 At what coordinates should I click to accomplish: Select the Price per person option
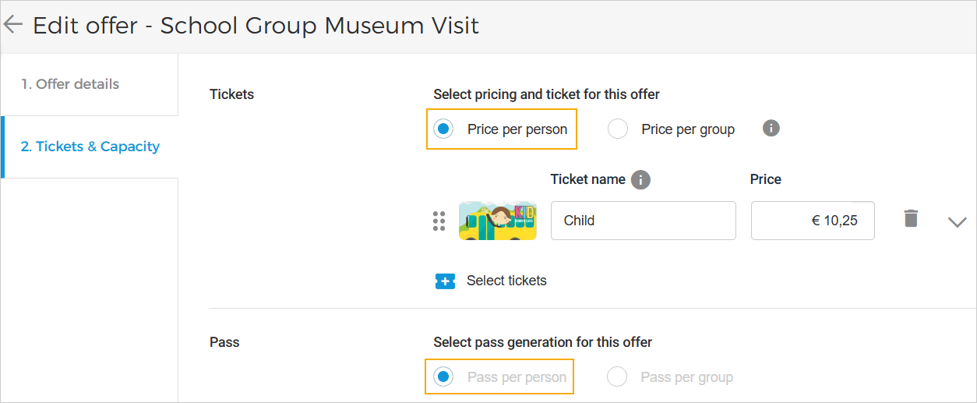pos(444,129)
